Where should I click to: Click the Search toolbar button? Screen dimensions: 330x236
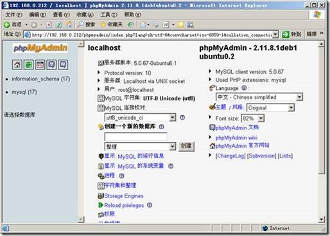coord(86,24)
